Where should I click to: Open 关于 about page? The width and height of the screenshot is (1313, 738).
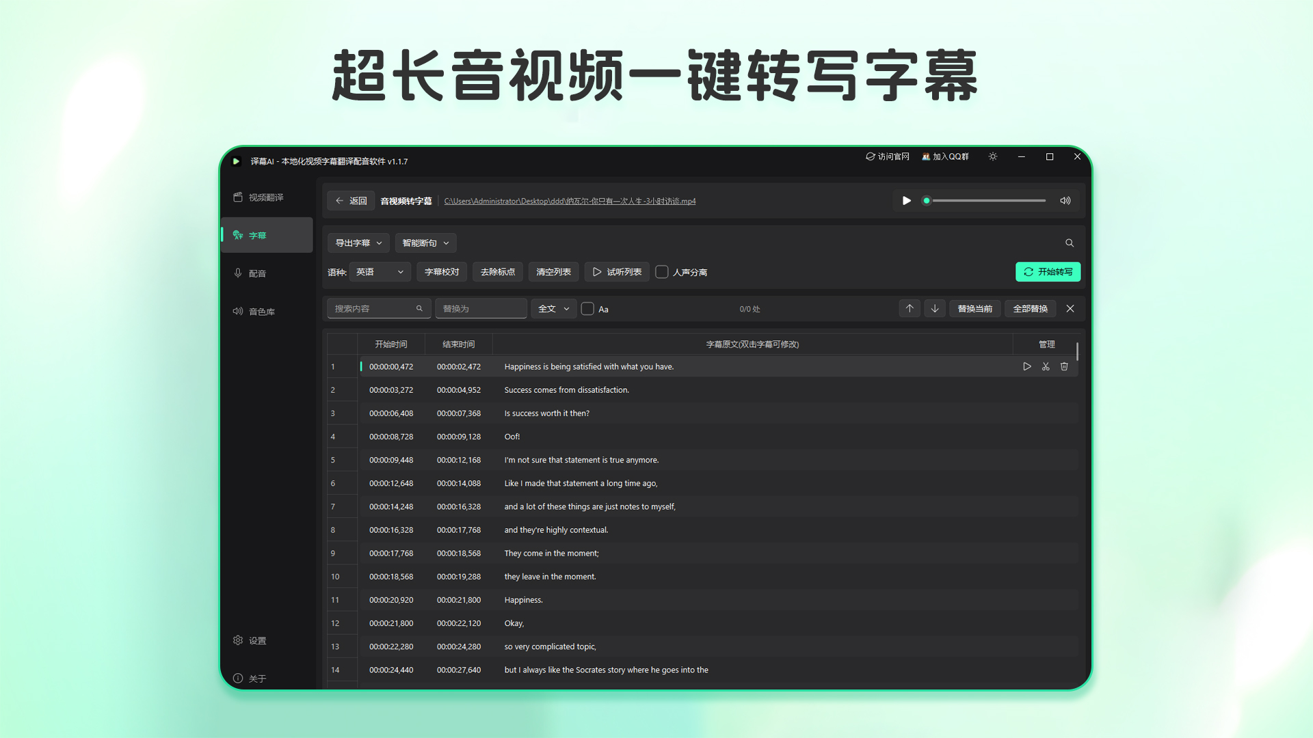(267, 679)
